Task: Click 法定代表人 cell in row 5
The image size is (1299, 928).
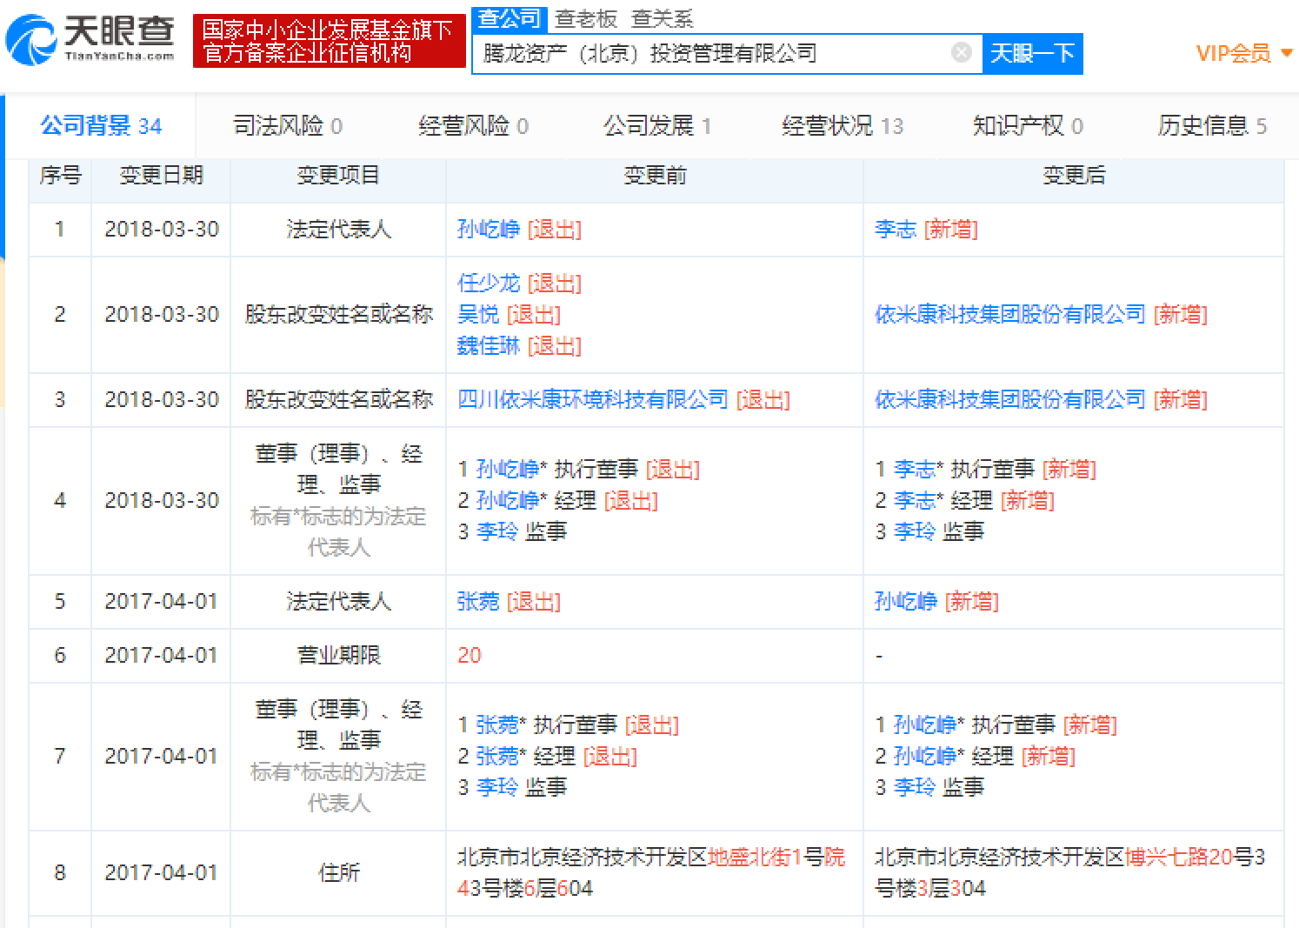Action: [x=339, y=602]
